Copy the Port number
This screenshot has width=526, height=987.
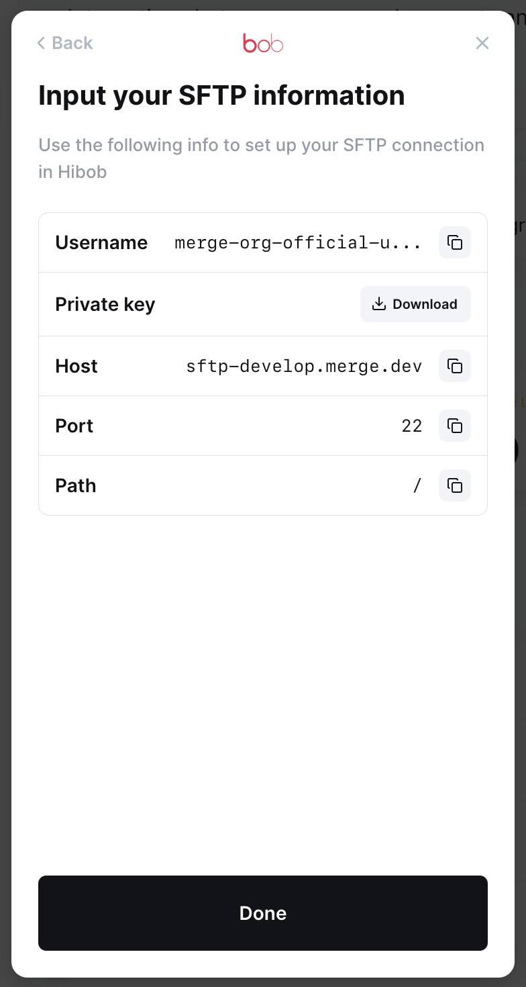pyautogui.click(x=455, y=426)
